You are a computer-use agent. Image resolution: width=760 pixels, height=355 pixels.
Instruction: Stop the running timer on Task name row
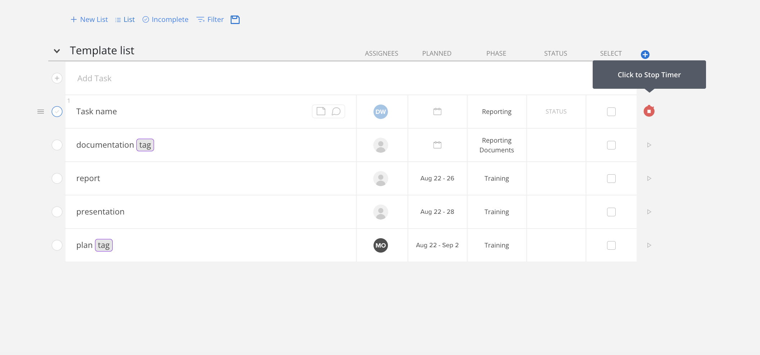click(x=649, y=111)
